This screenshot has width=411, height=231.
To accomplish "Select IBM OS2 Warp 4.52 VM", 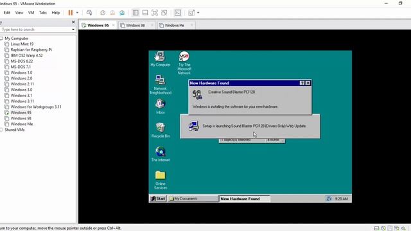I will click(x=26, y=56).
